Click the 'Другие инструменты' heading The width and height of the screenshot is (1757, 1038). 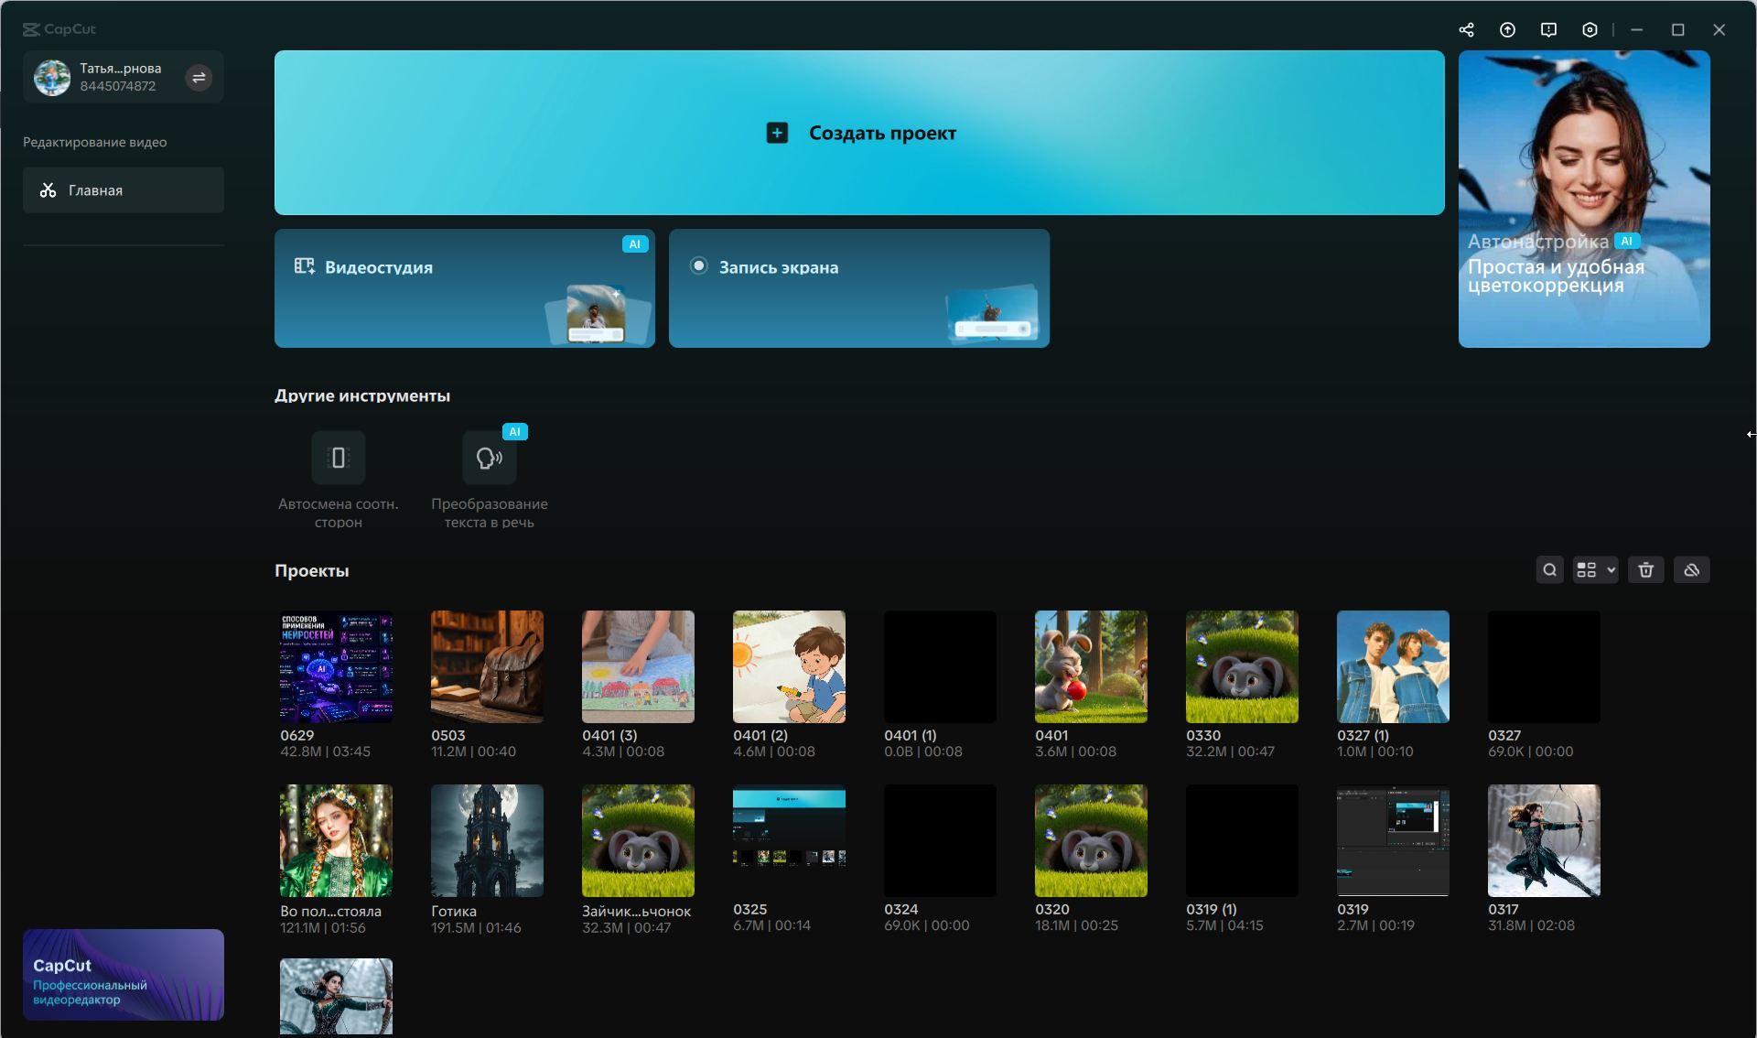[x=362, y=395]
